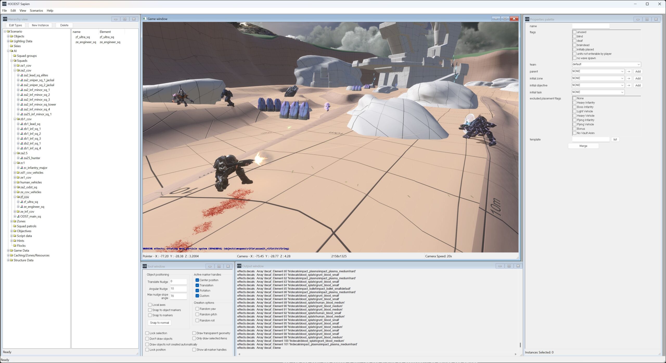Open the Scenarios menu
The width and height of the screenshot is (666, 363).
pyautogui.click(x=36, y=11)
